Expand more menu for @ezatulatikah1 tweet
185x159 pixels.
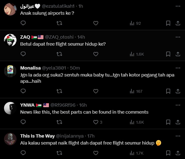178,6
